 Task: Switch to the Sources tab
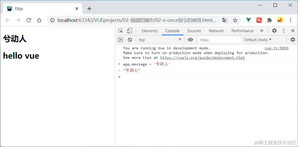click(194, 31)
